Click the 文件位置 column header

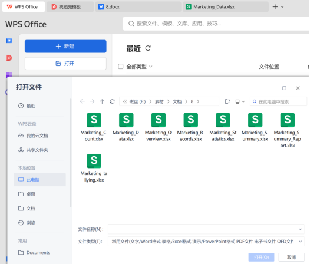click(269, 67)
